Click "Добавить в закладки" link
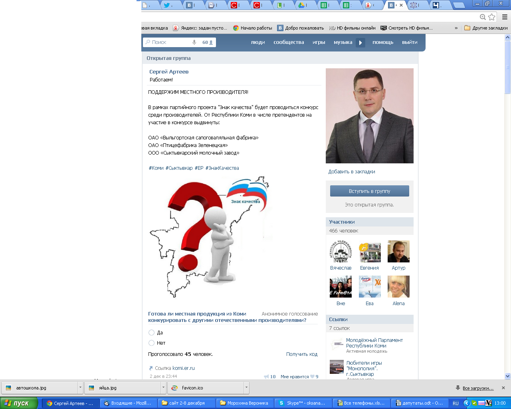511x409 pixels. point(352,172)
